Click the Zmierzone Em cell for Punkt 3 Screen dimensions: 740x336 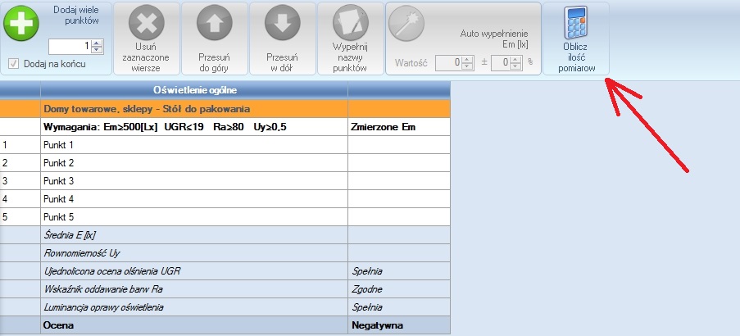[x=399, y=180]
